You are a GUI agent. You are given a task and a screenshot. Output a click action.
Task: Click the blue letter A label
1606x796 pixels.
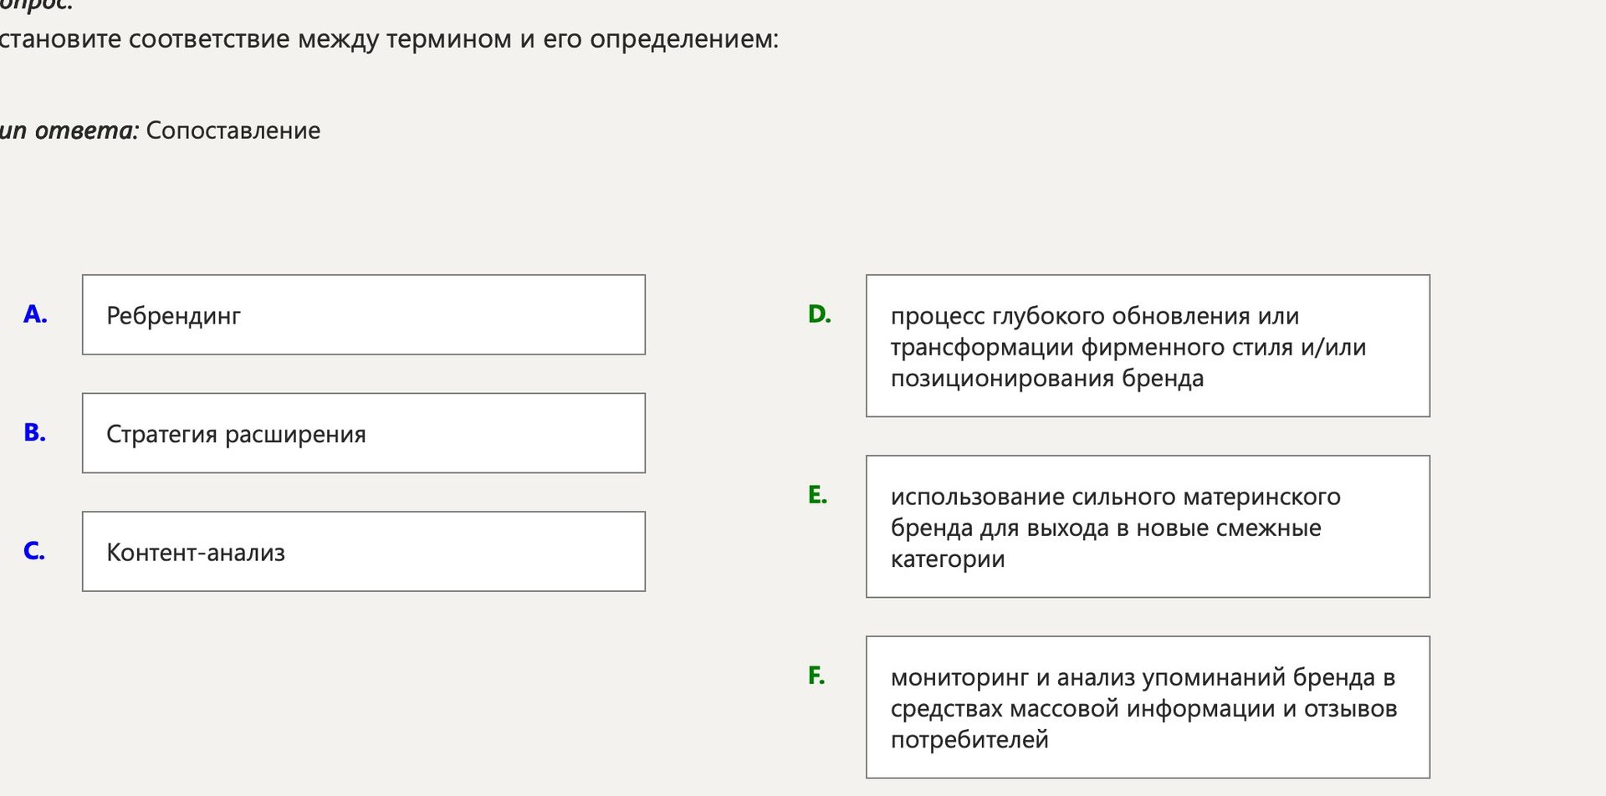pos(35,314)
